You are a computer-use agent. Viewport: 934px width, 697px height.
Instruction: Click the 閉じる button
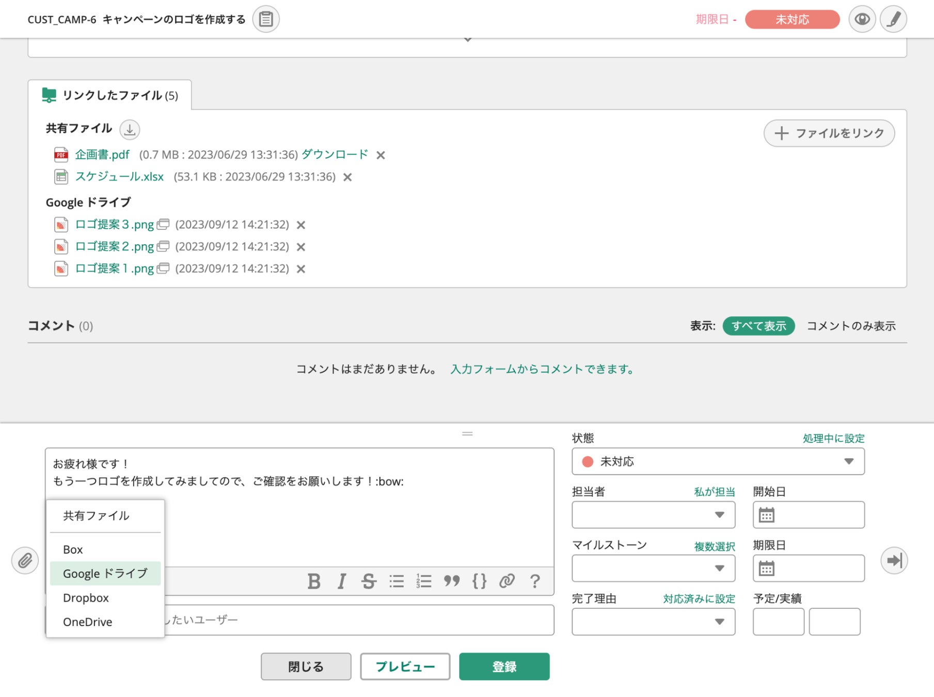(306, 667)
